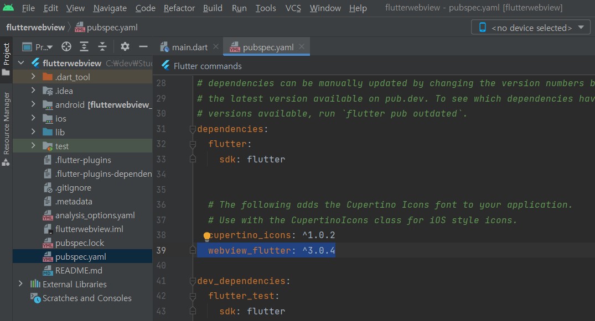Image resolution: width=595 pixels, height=321 pixels.
Task: Click the Collapse All icon
Action: pyautogui.click(x=102, y=46)
